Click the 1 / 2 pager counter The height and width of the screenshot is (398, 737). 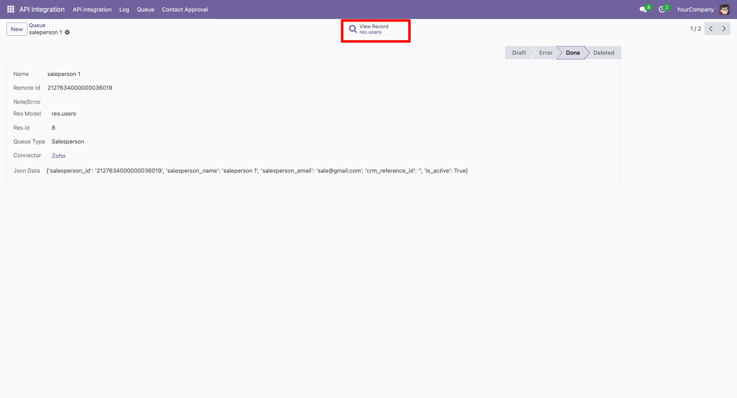pos(696,29)
